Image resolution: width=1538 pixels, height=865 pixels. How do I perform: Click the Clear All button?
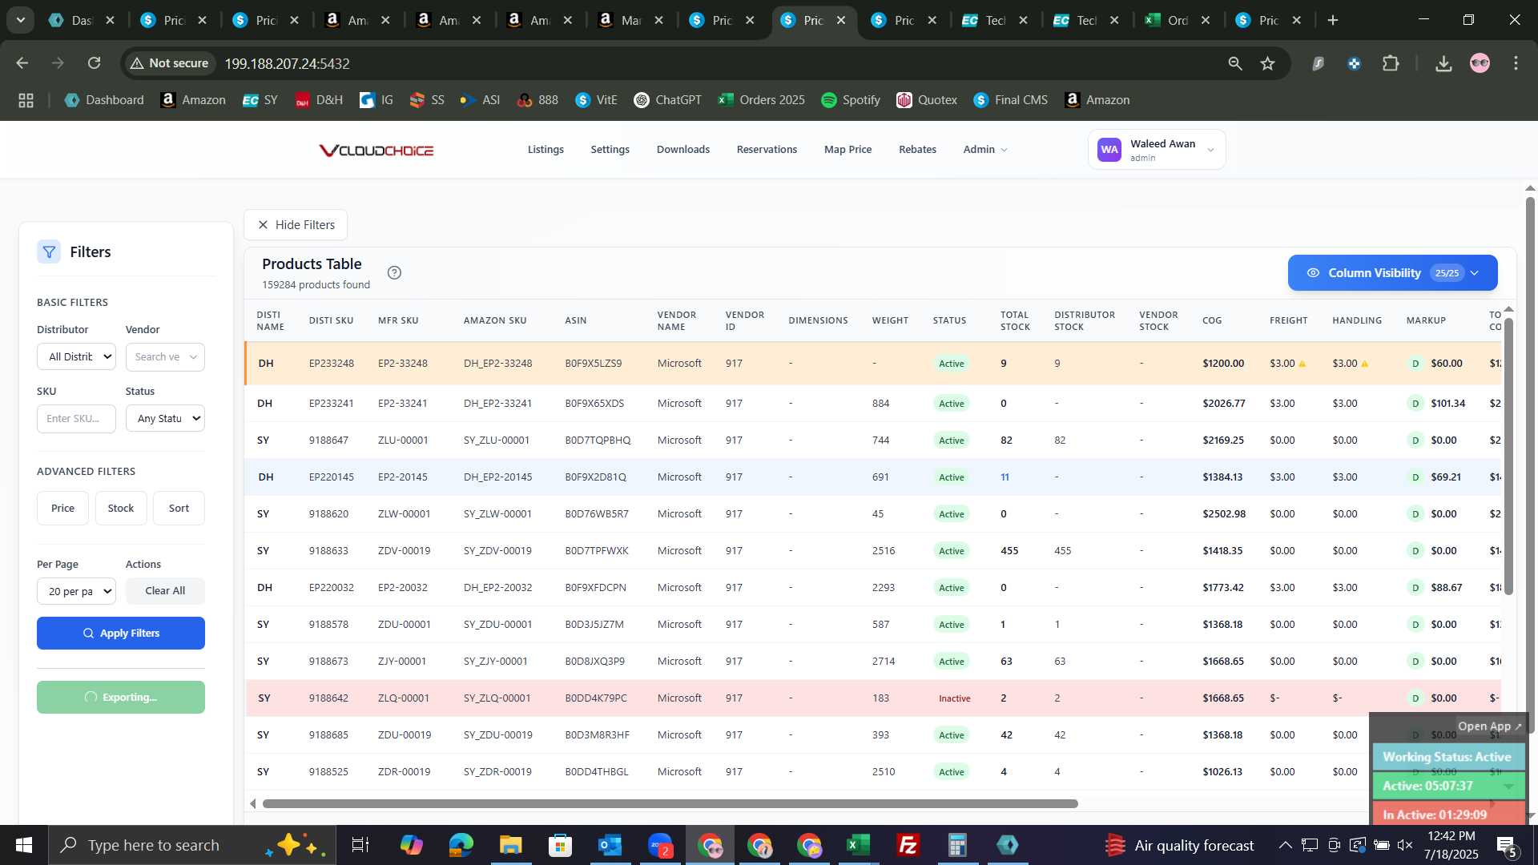pyautogui.click(x=165, y=591)
